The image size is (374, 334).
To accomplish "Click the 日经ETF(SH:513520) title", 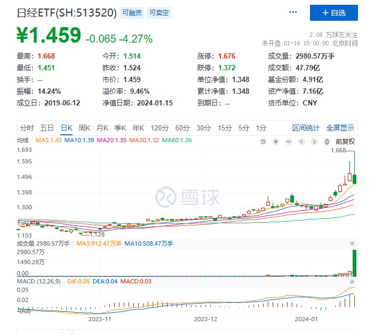I will 67,13.
